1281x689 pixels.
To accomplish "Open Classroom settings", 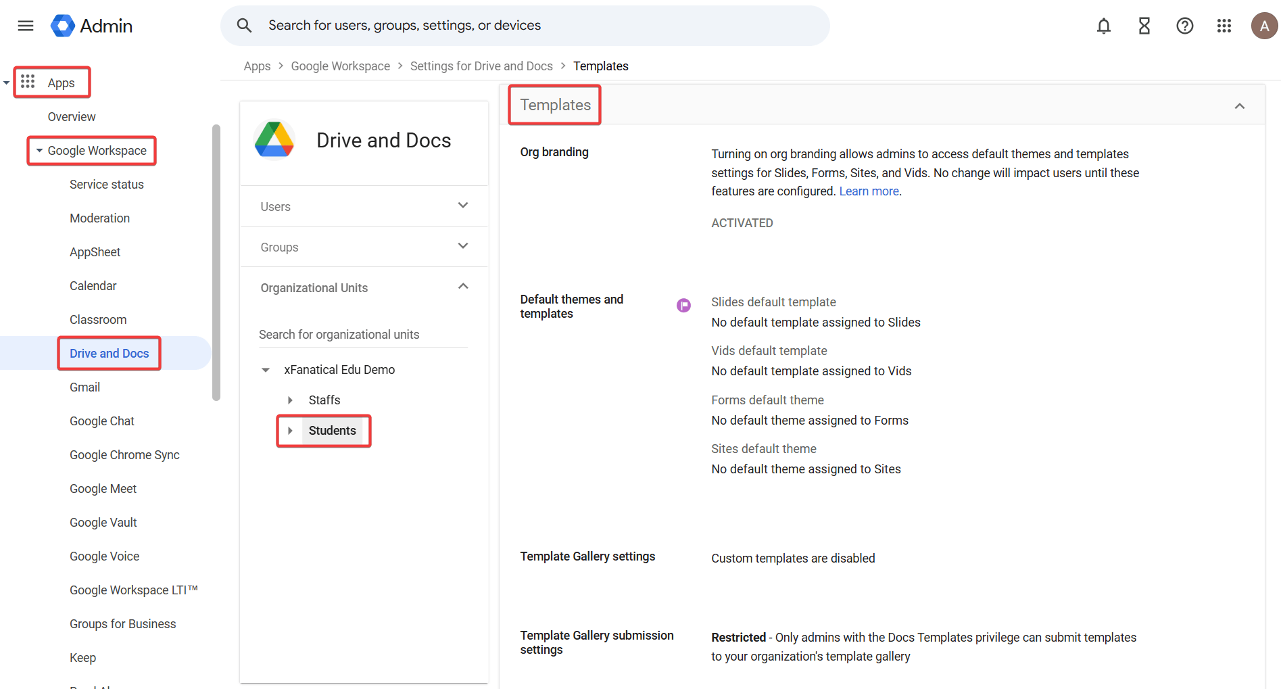I will pyautogui.click(x=98, y=320).
